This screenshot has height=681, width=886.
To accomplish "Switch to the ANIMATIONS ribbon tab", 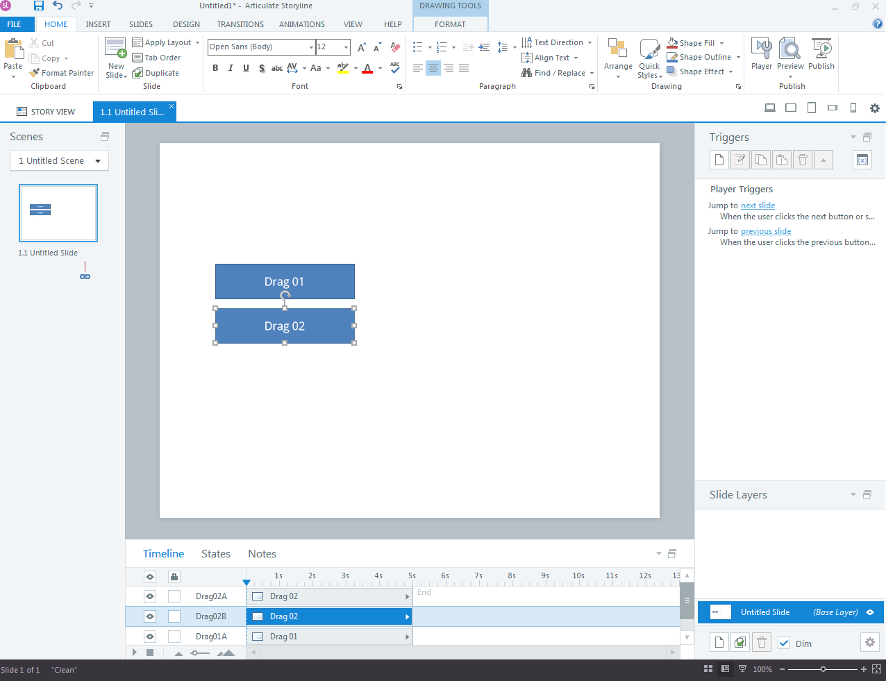I will (301, 24).
